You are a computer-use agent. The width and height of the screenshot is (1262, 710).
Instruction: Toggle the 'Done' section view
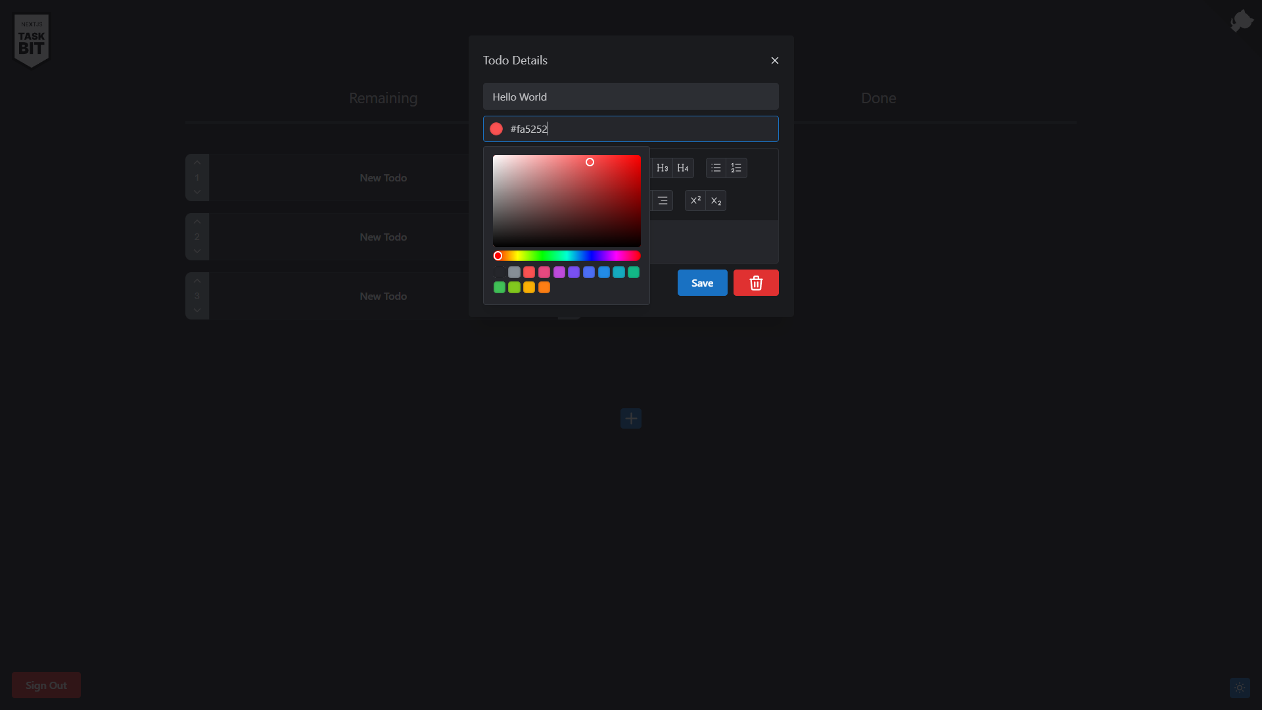(x=878, y=98)
